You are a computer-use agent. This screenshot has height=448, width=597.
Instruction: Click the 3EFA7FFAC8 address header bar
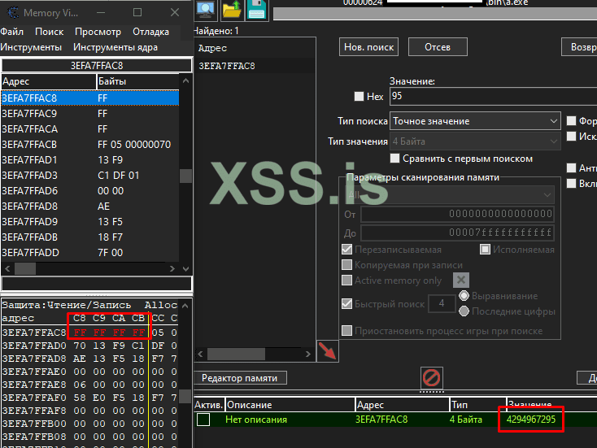click(97, 66)
